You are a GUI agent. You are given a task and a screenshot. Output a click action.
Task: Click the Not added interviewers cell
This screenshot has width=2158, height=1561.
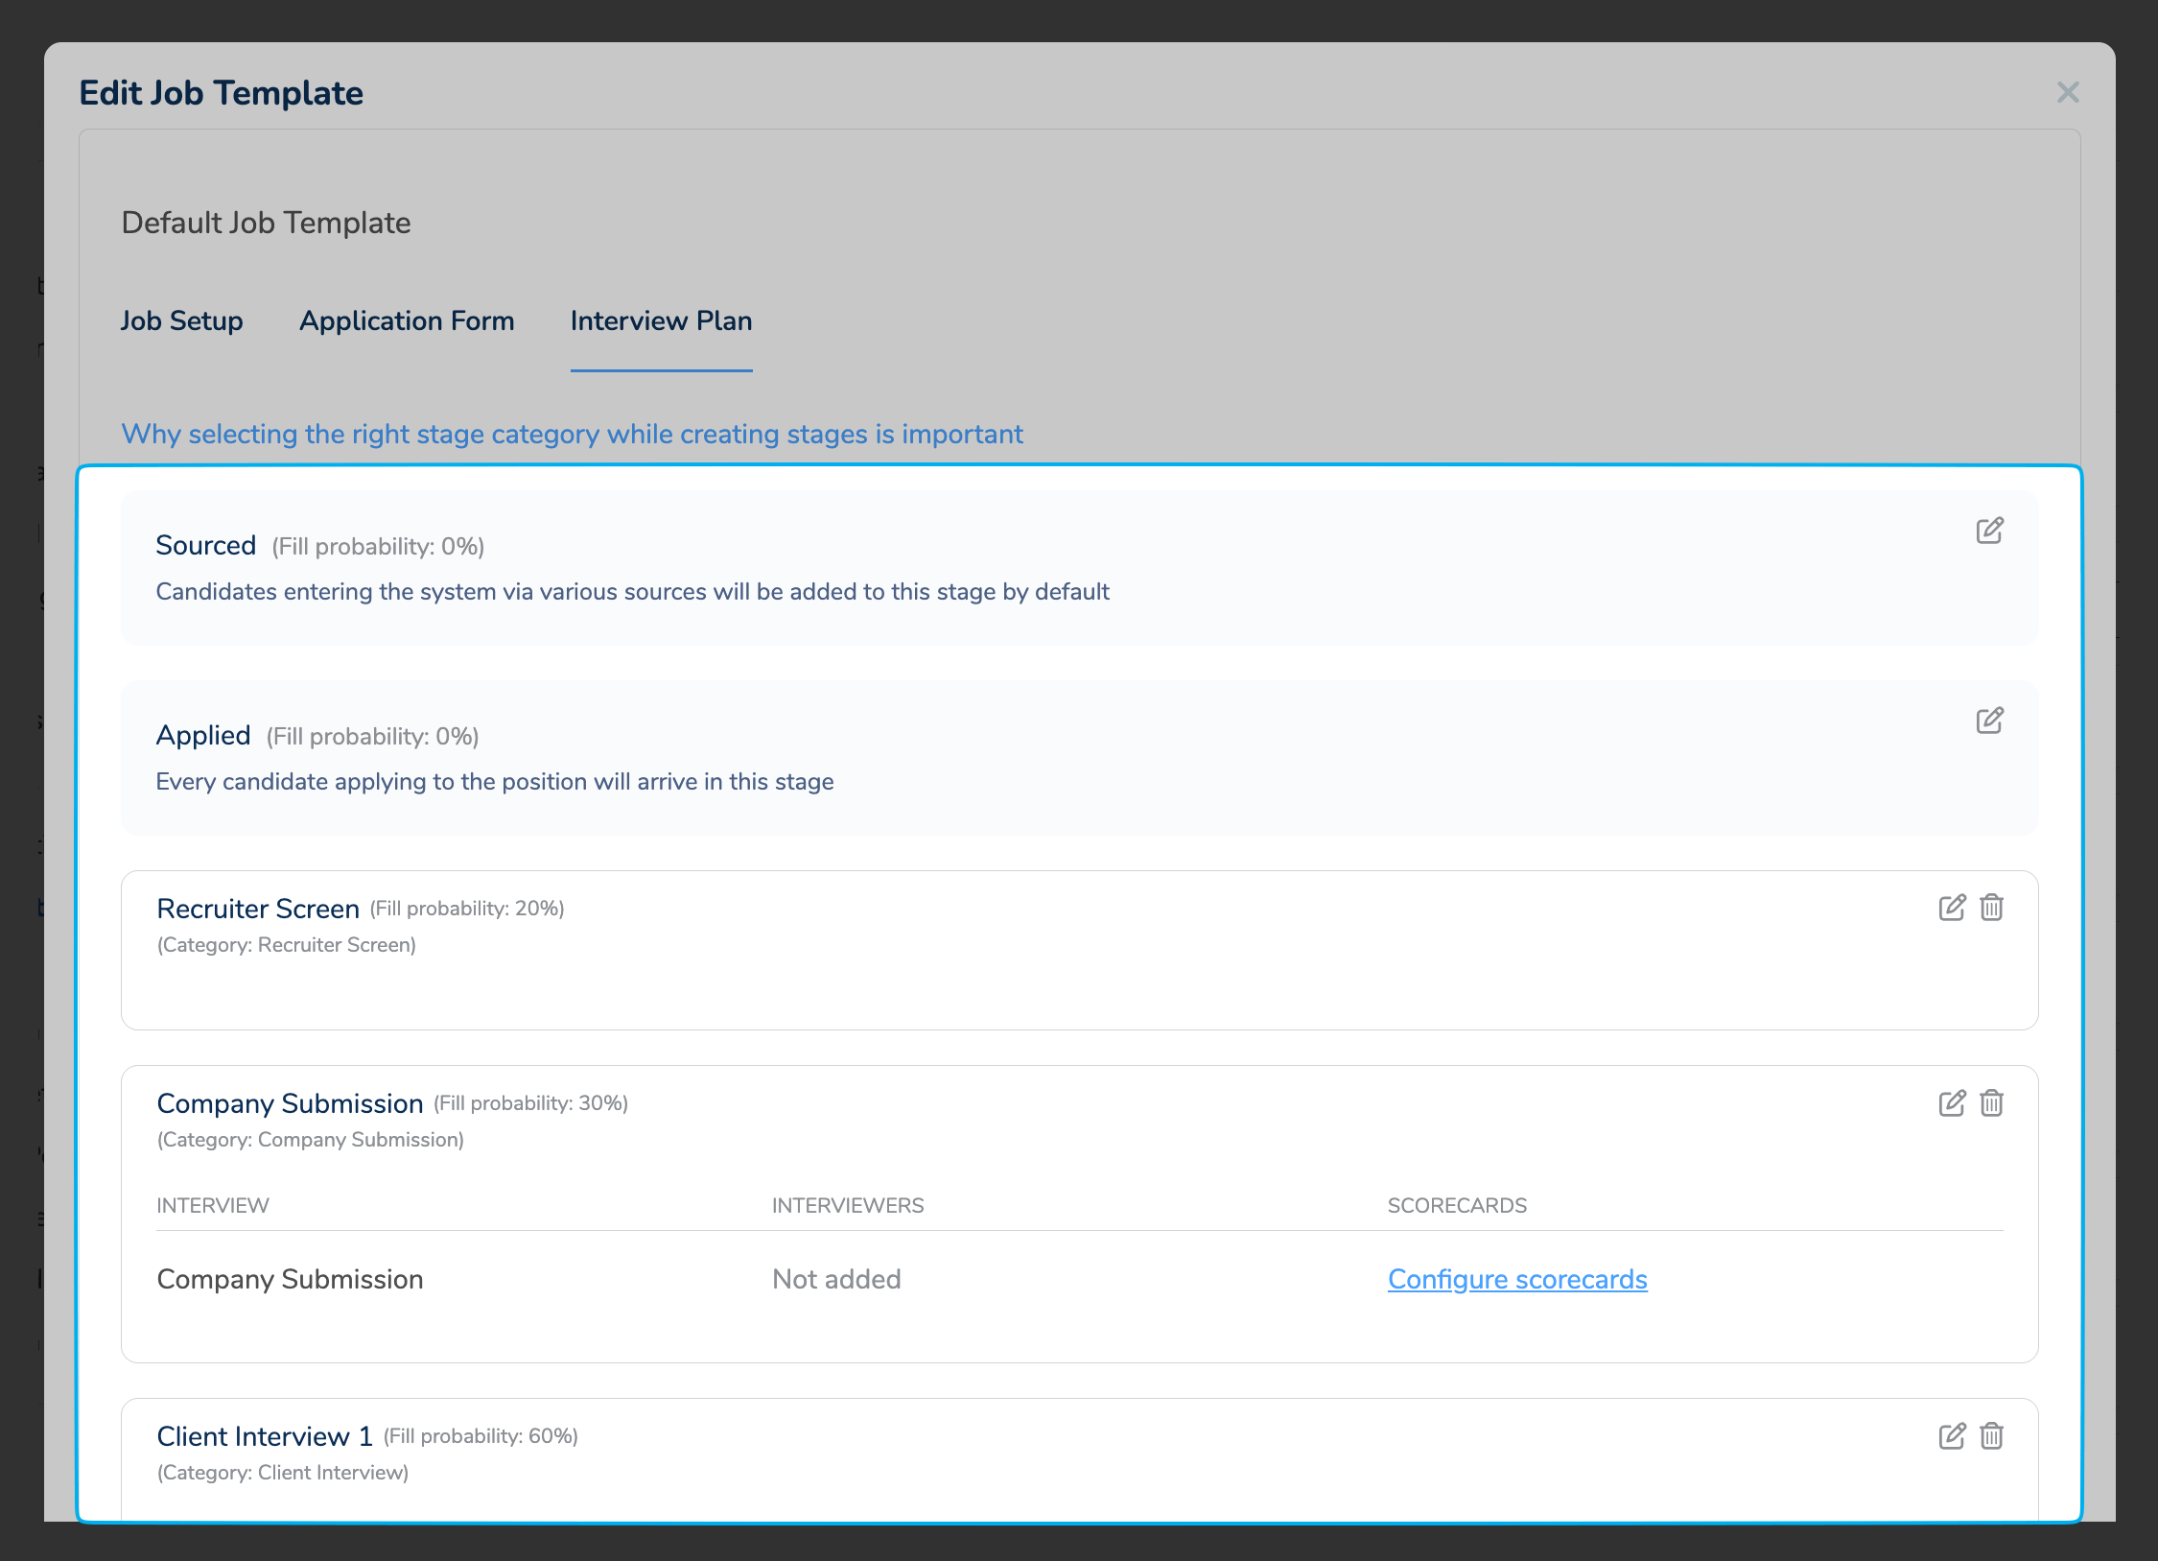click(x=836, y=1280)
